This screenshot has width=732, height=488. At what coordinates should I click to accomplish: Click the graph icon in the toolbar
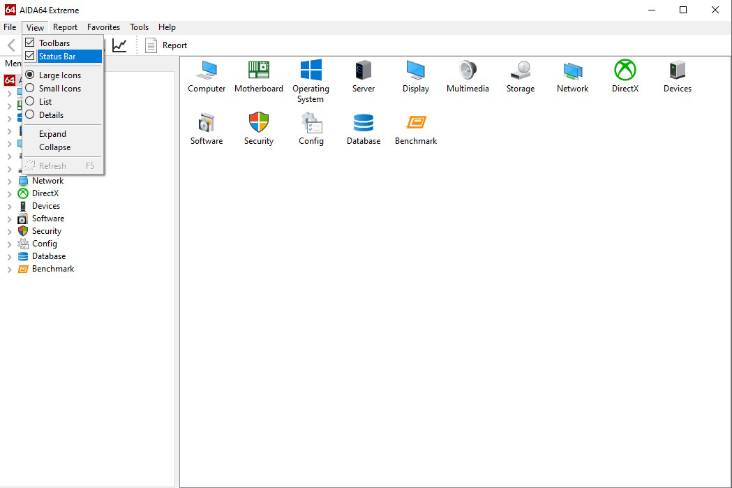click(120, 45)
